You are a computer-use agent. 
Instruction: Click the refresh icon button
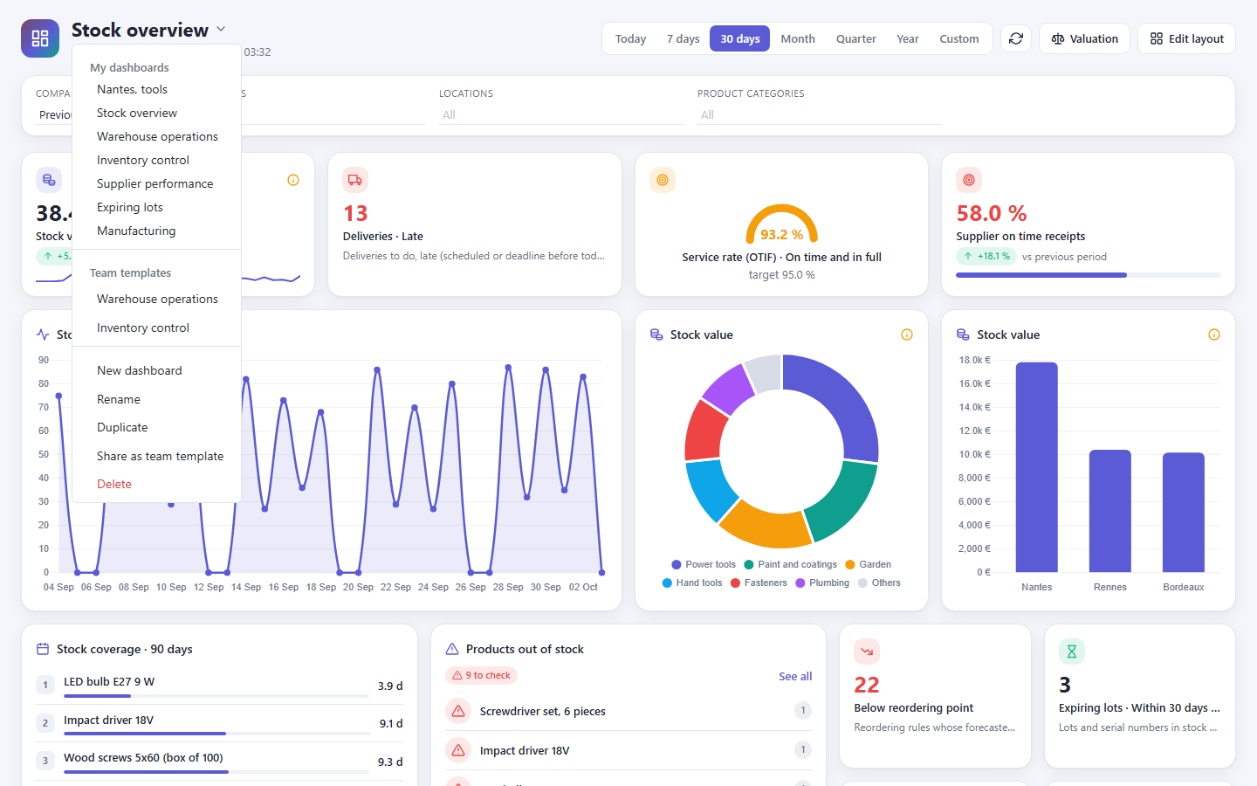tap(1016, 38)
